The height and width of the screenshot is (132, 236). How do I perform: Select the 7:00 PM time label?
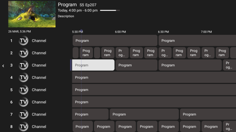point(206,32)
